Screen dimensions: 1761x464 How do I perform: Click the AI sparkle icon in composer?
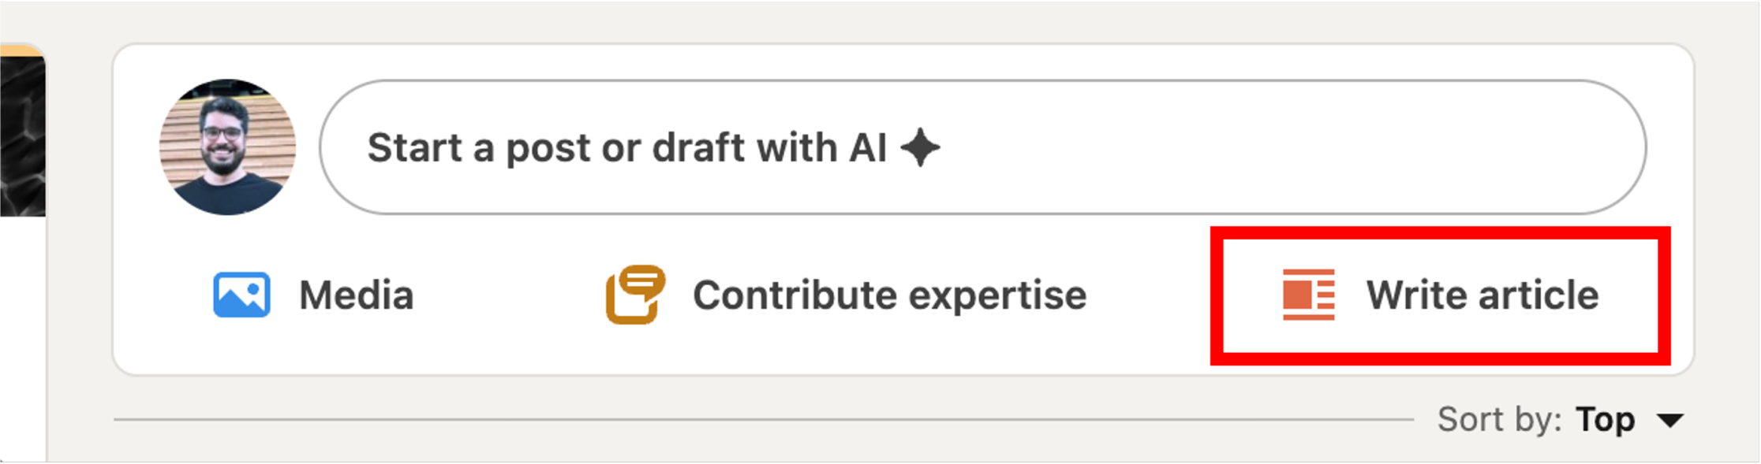920,148
